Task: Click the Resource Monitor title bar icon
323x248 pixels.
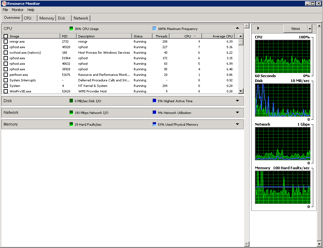Action: coord(4,4)
